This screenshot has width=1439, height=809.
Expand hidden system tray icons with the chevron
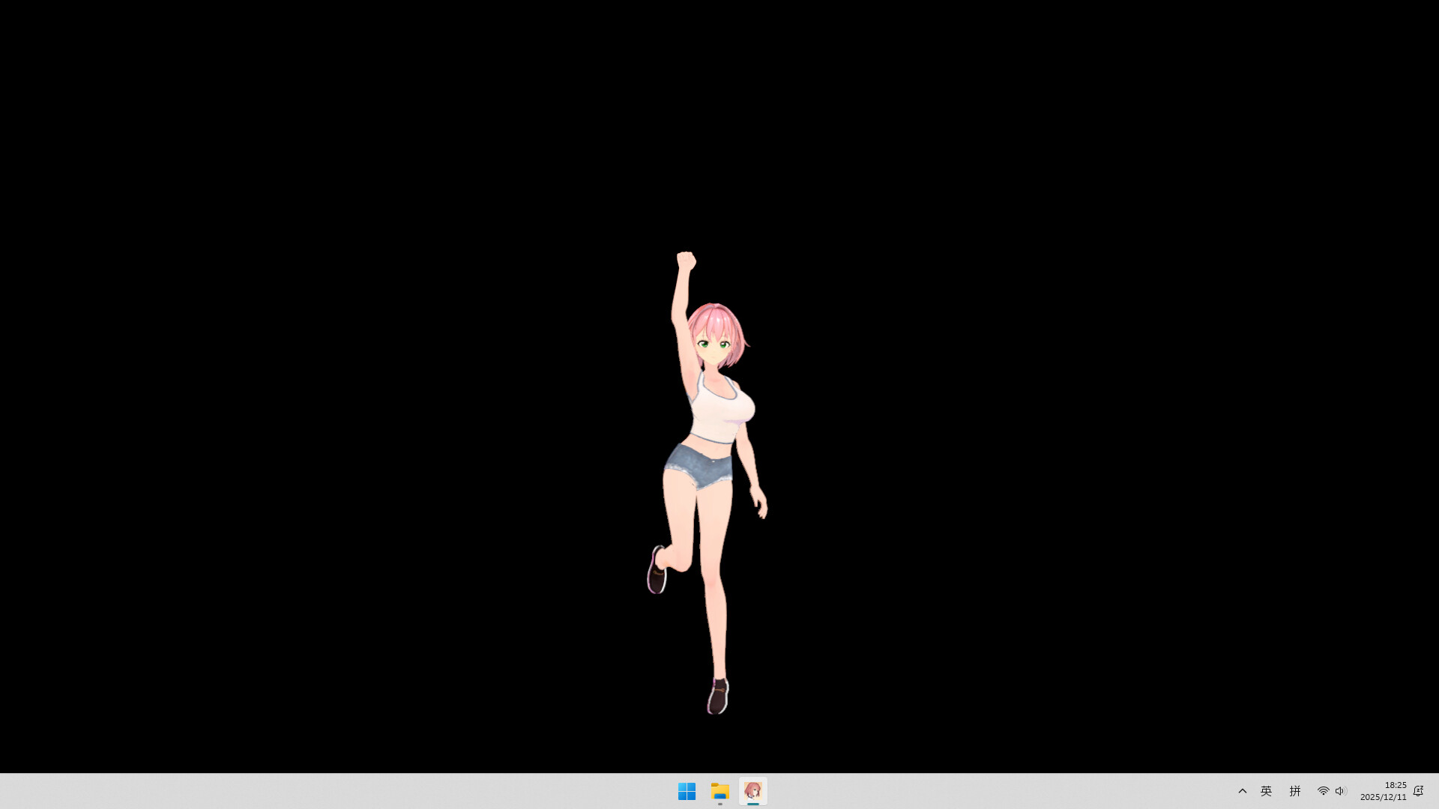click(1242, 791)
